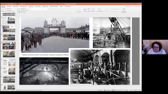Open the Заливка фигуры dropdown
This screenshot has height=94, width=168.
(x=115, y=9)
